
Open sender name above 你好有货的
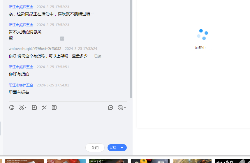[21, 67]
